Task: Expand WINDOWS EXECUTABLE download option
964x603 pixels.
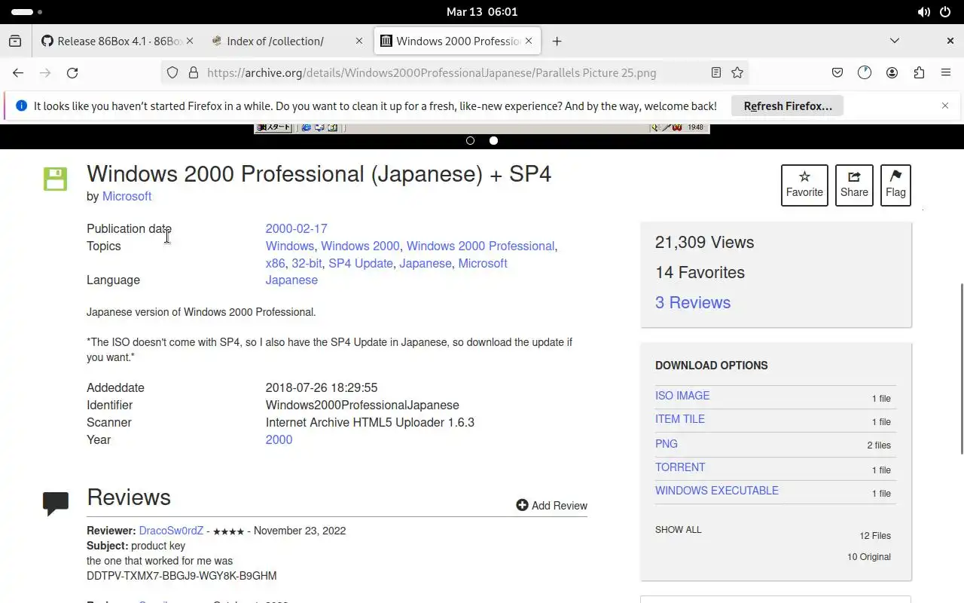Action: [x=717, y=491]
